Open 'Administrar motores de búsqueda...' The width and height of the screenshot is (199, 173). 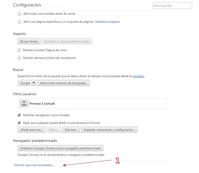(64, 83)
